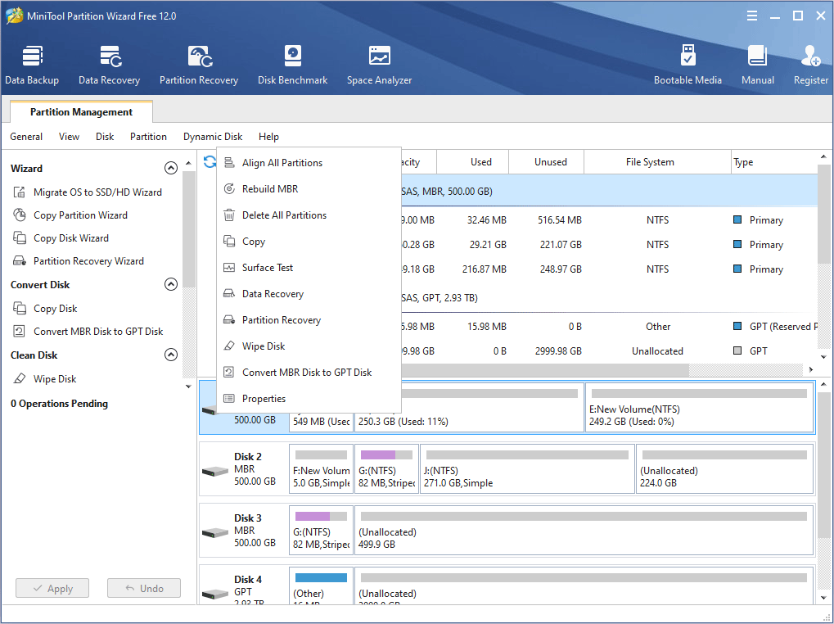Click the sidebar scroll-down arrow
This screenshot has height=624, width=834.
pos(188,387)
